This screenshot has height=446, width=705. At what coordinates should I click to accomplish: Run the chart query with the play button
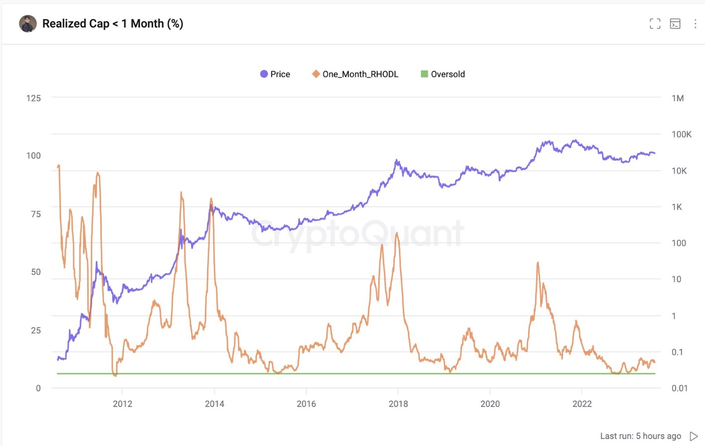click(694, 436)
